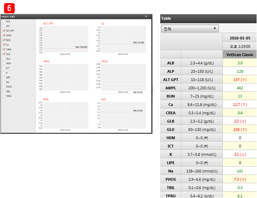The width and height of the screenshot is (257, 198).
Task: Tick the TPRO checkbox
Action: [4, 96]
